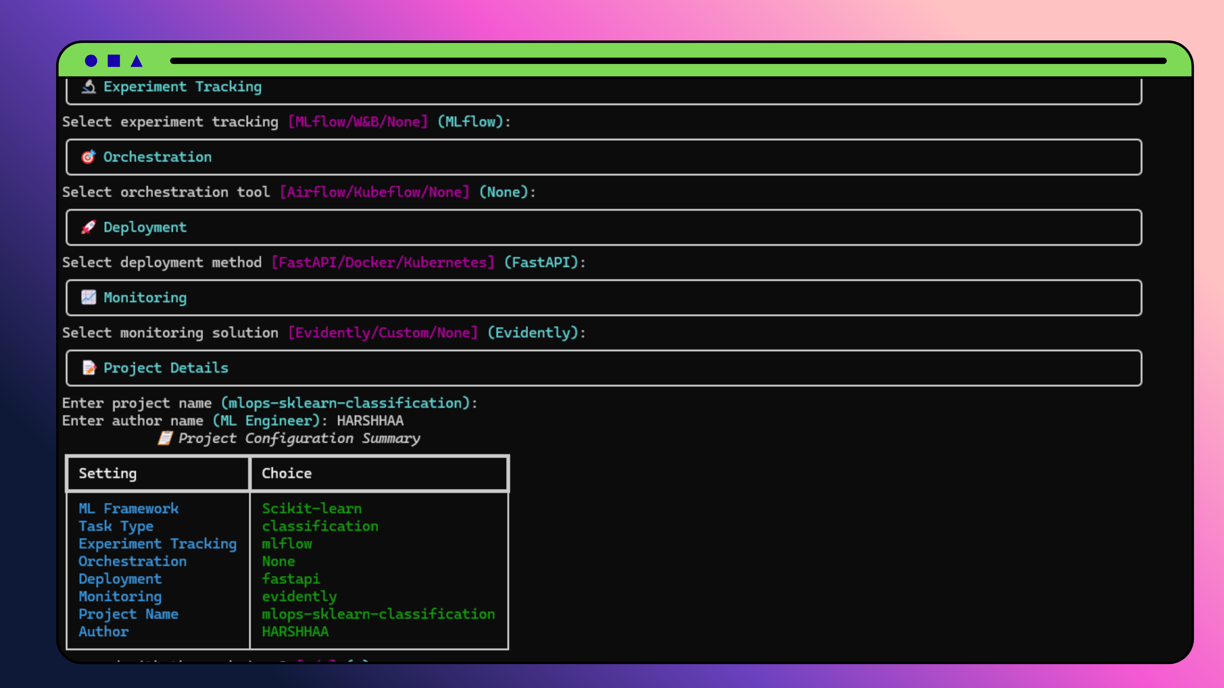Click the Orchestration panel header
Screen dimensions: 1224x688
(x=157, y=157)
